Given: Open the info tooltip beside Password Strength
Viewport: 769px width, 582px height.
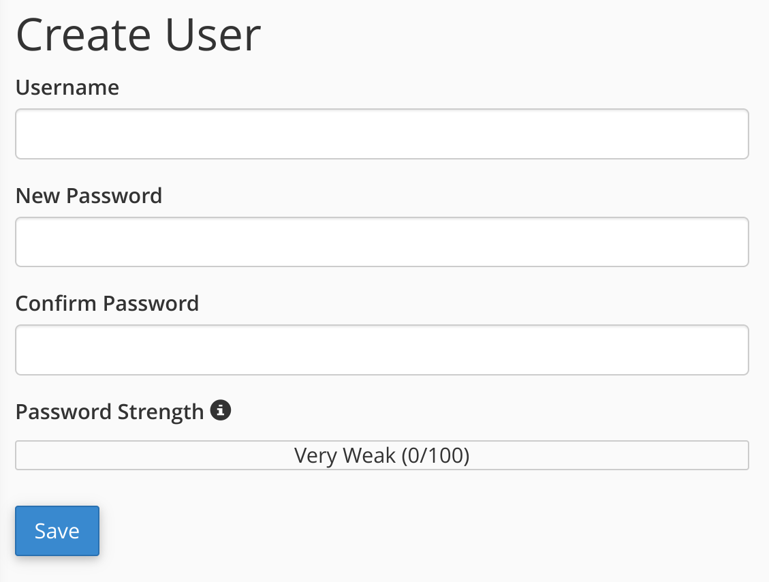Looking at the screenshot, I should tap(221, 410).
